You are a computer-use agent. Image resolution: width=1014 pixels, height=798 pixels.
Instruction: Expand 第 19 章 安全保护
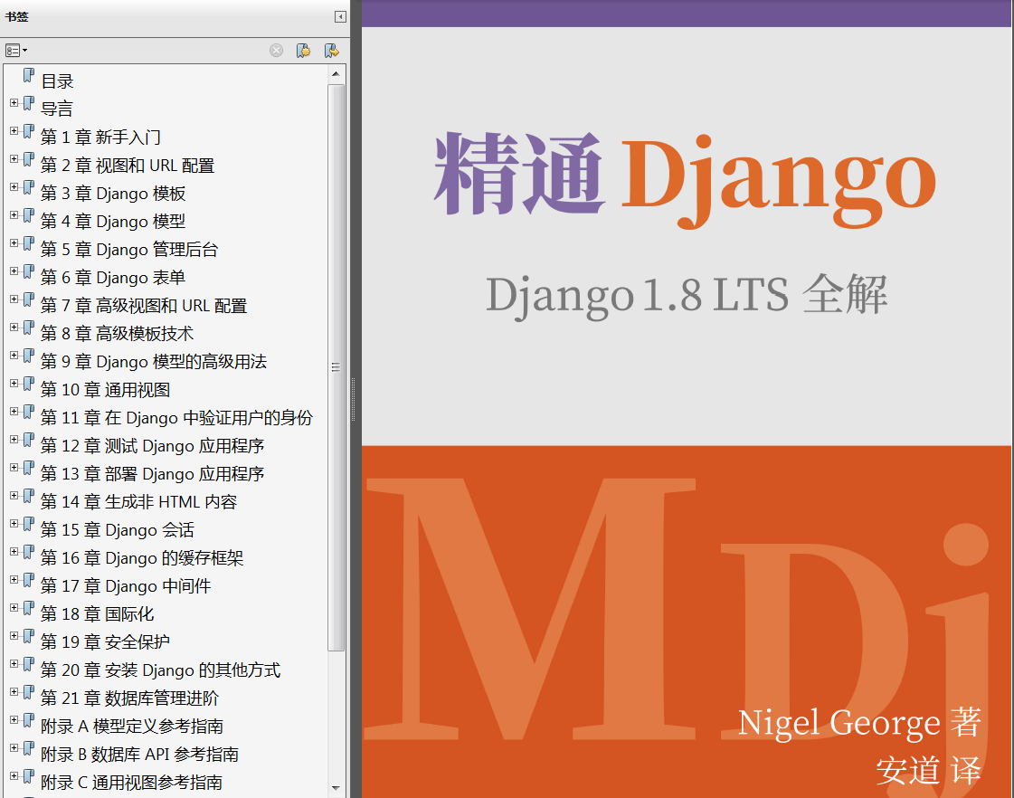coord(14,635)
